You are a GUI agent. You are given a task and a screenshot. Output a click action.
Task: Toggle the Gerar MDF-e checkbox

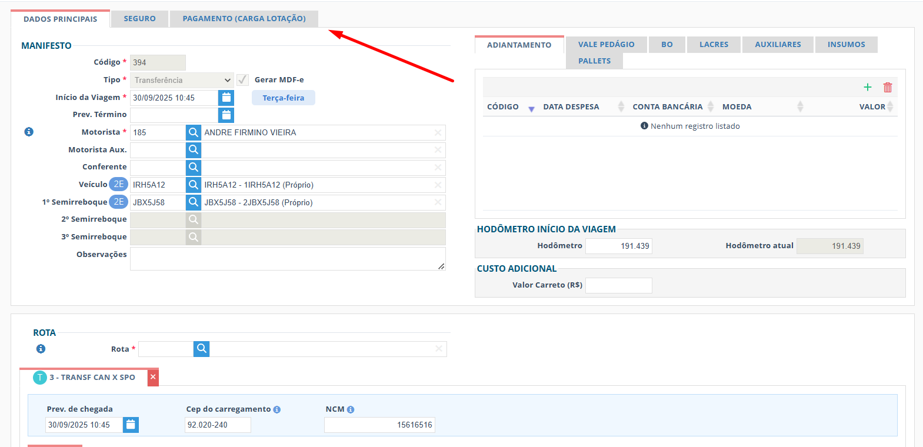pos(242,80)
